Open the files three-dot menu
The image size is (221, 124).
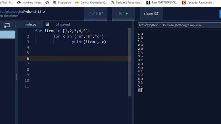pyautogui.click(x=15, y=25)
